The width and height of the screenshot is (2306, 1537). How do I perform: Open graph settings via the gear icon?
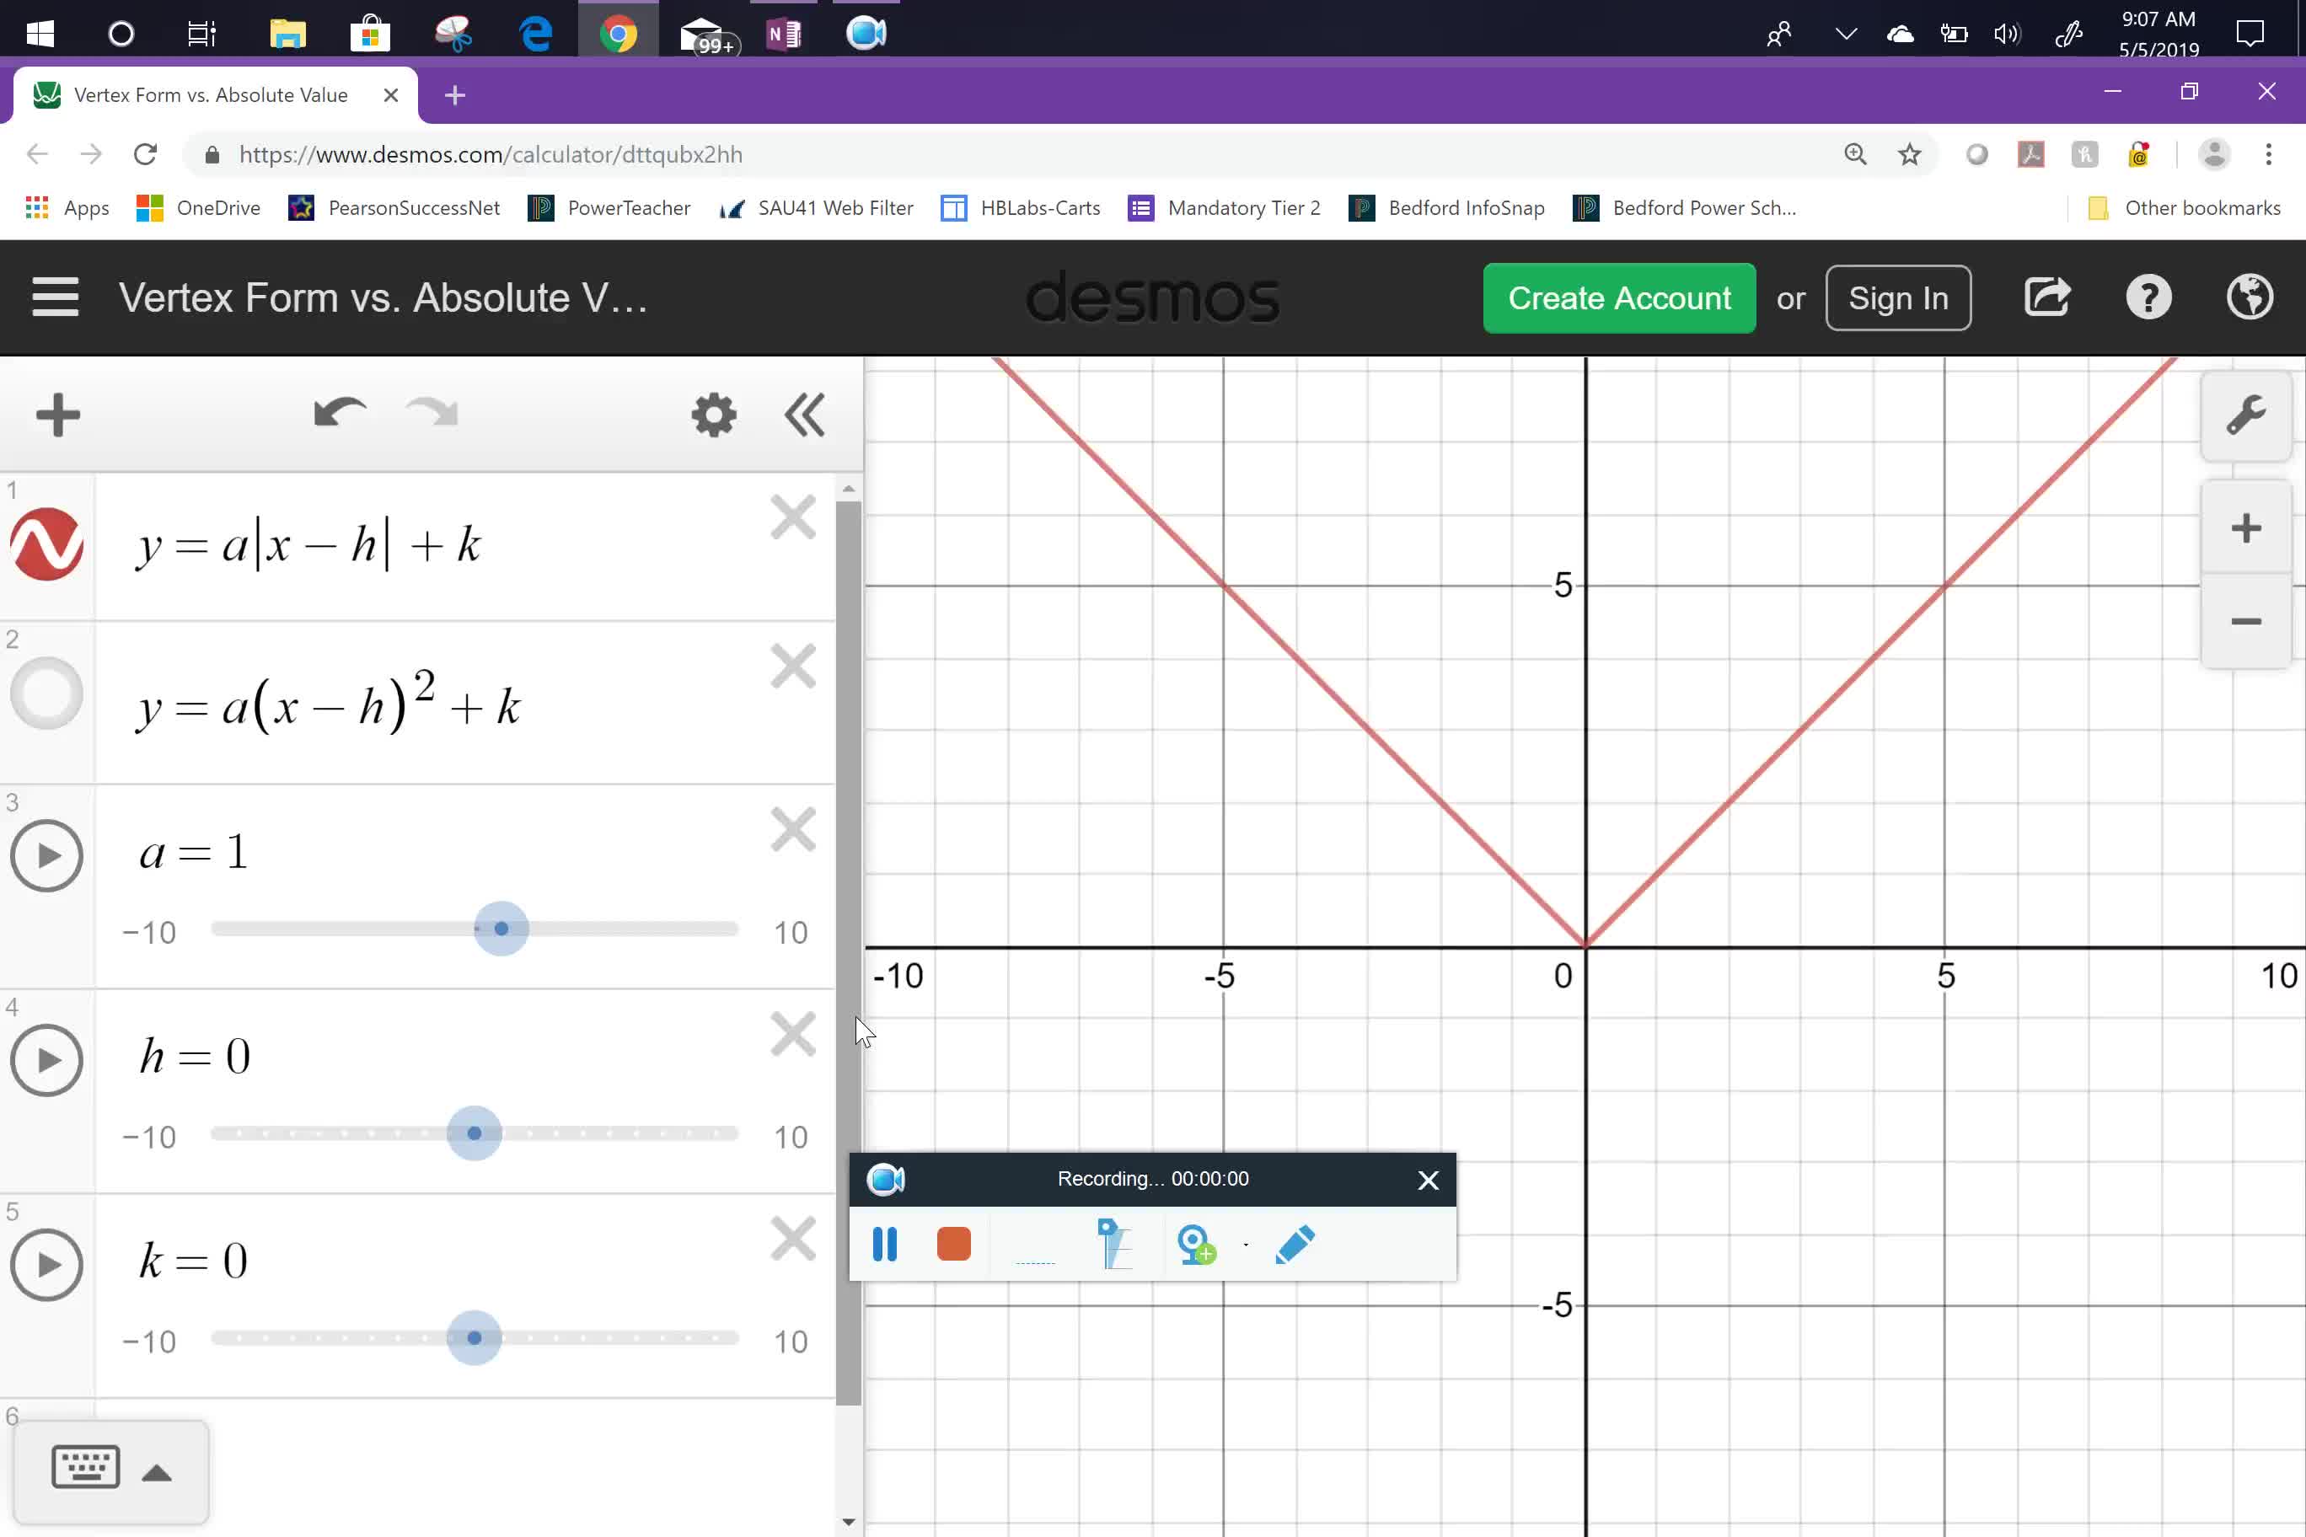click(x=713, y=414)
